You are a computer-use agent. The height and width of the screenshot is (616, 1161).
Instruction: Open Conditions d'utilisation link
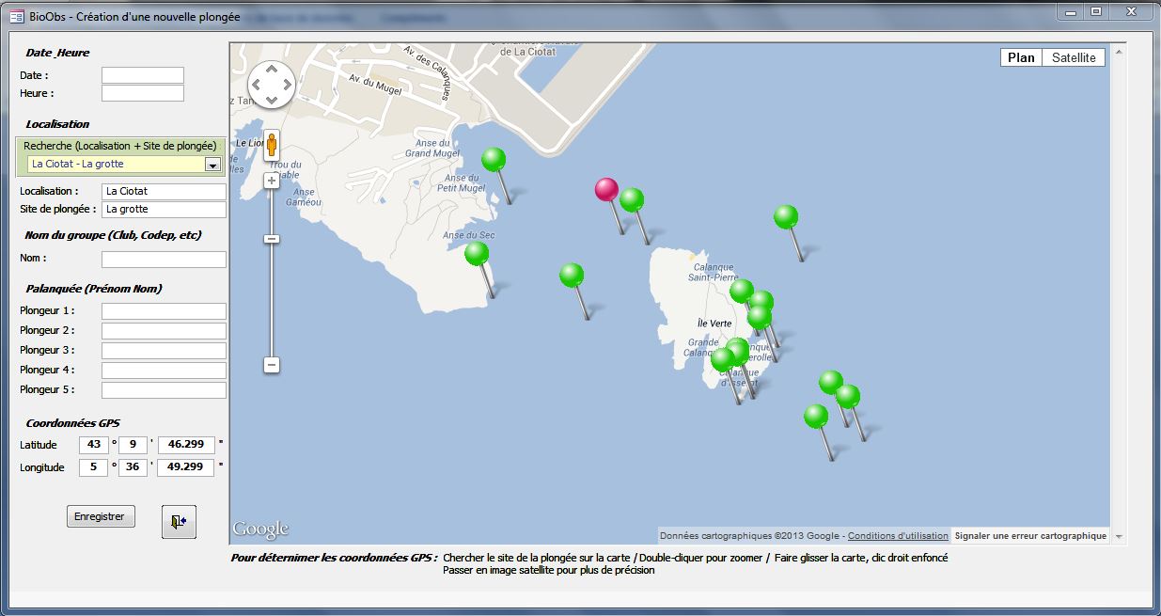898,536
